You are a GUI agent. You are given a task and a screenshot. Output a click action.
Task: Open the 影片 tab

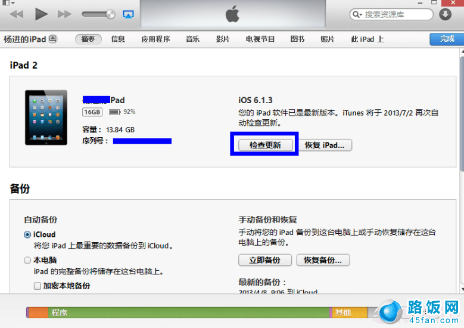coord(223,39)
